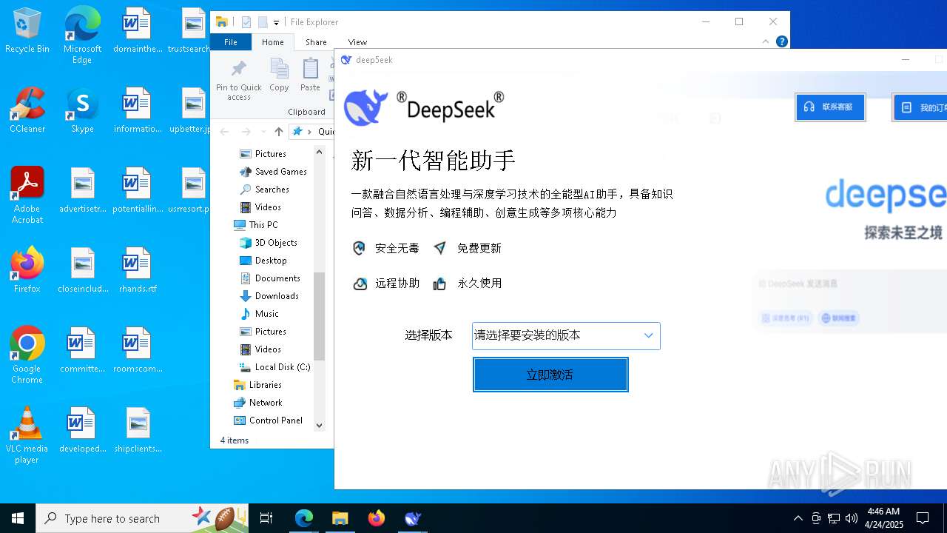Select the roomscom... Word document icon
The height and width of the screenshot is (533, 947).
138,350
